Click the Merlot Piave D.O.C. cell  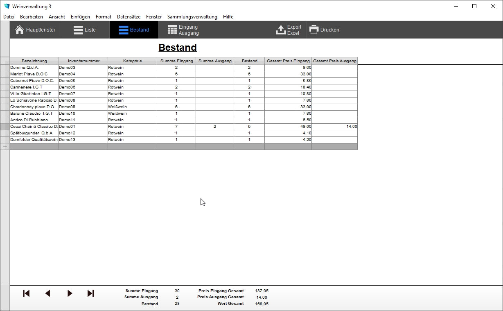(x=34, y=74)
